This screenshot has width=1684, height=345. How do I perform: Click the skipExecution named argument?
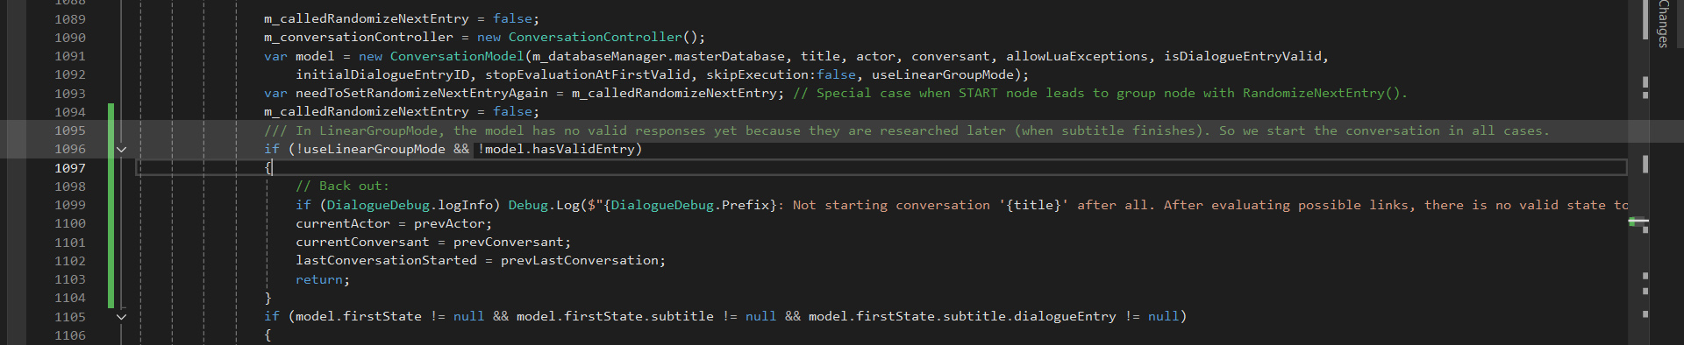(757, 74)
